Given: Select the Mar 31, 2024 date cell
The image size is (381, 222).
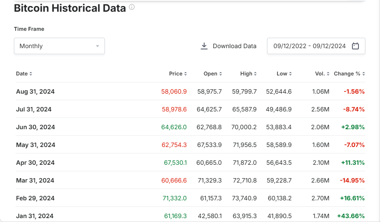Looking at the screenshot, I should click(35, 180).
